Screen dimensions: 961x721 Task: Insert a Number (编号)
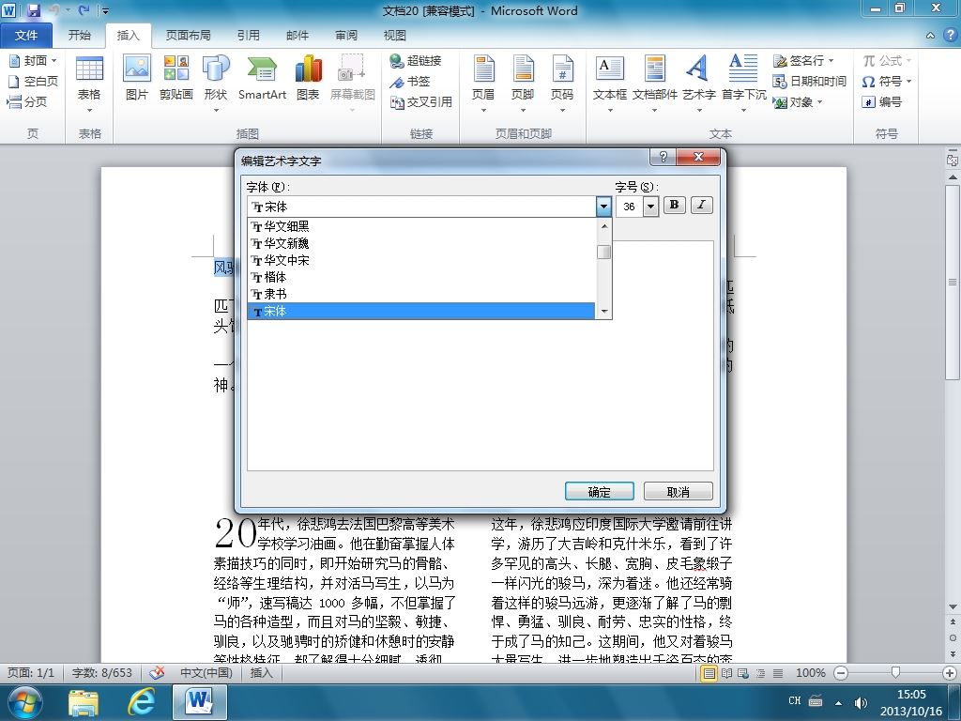pos(882,101)
